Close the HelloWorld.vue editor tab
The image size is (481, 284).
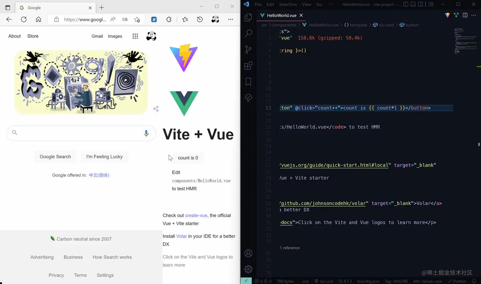coord(301,15)
